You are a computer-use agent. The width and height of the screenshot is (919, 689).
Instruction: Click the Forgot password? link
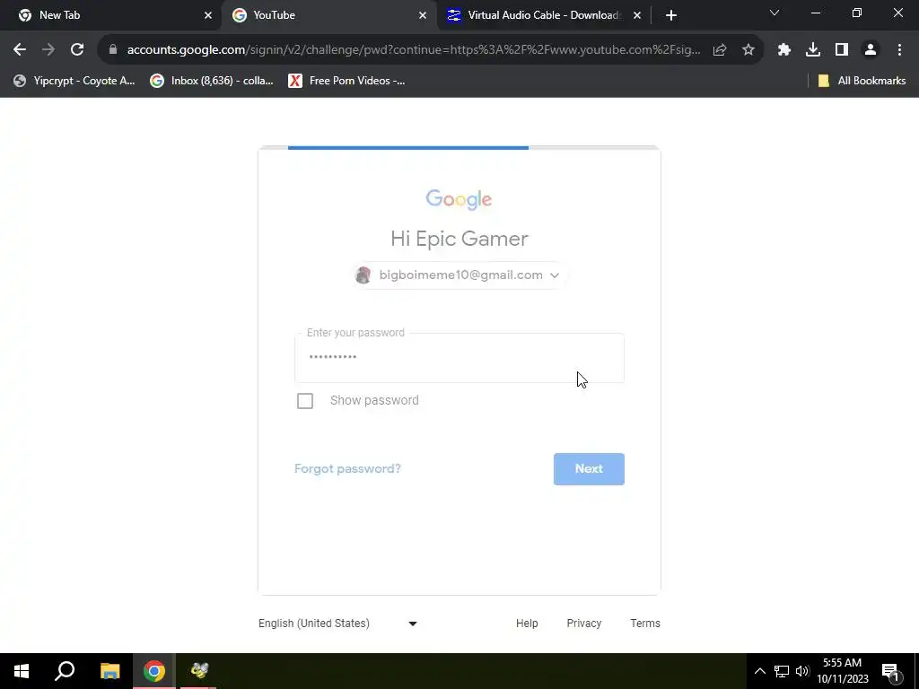click(347, 468)
